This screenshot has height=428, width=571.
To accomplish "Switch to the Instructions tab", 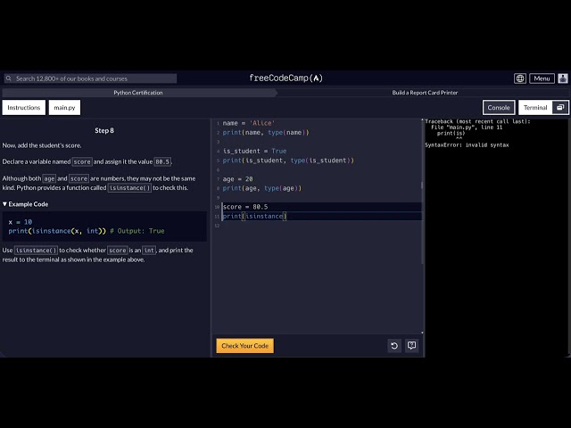I will coord(24,107).
